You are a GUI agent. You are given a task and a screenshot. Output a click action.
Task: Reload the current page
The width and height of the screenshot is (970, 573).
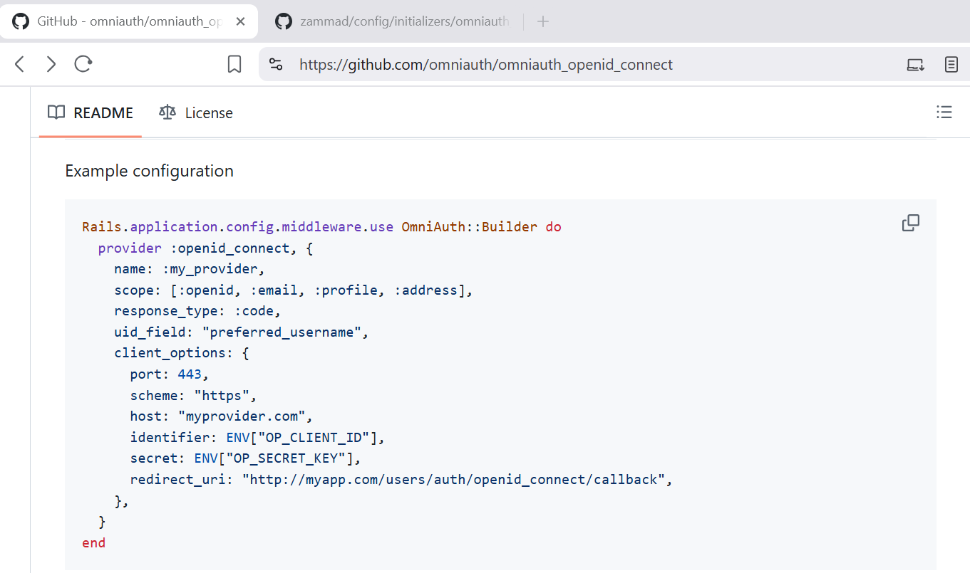tap(83, 65)
